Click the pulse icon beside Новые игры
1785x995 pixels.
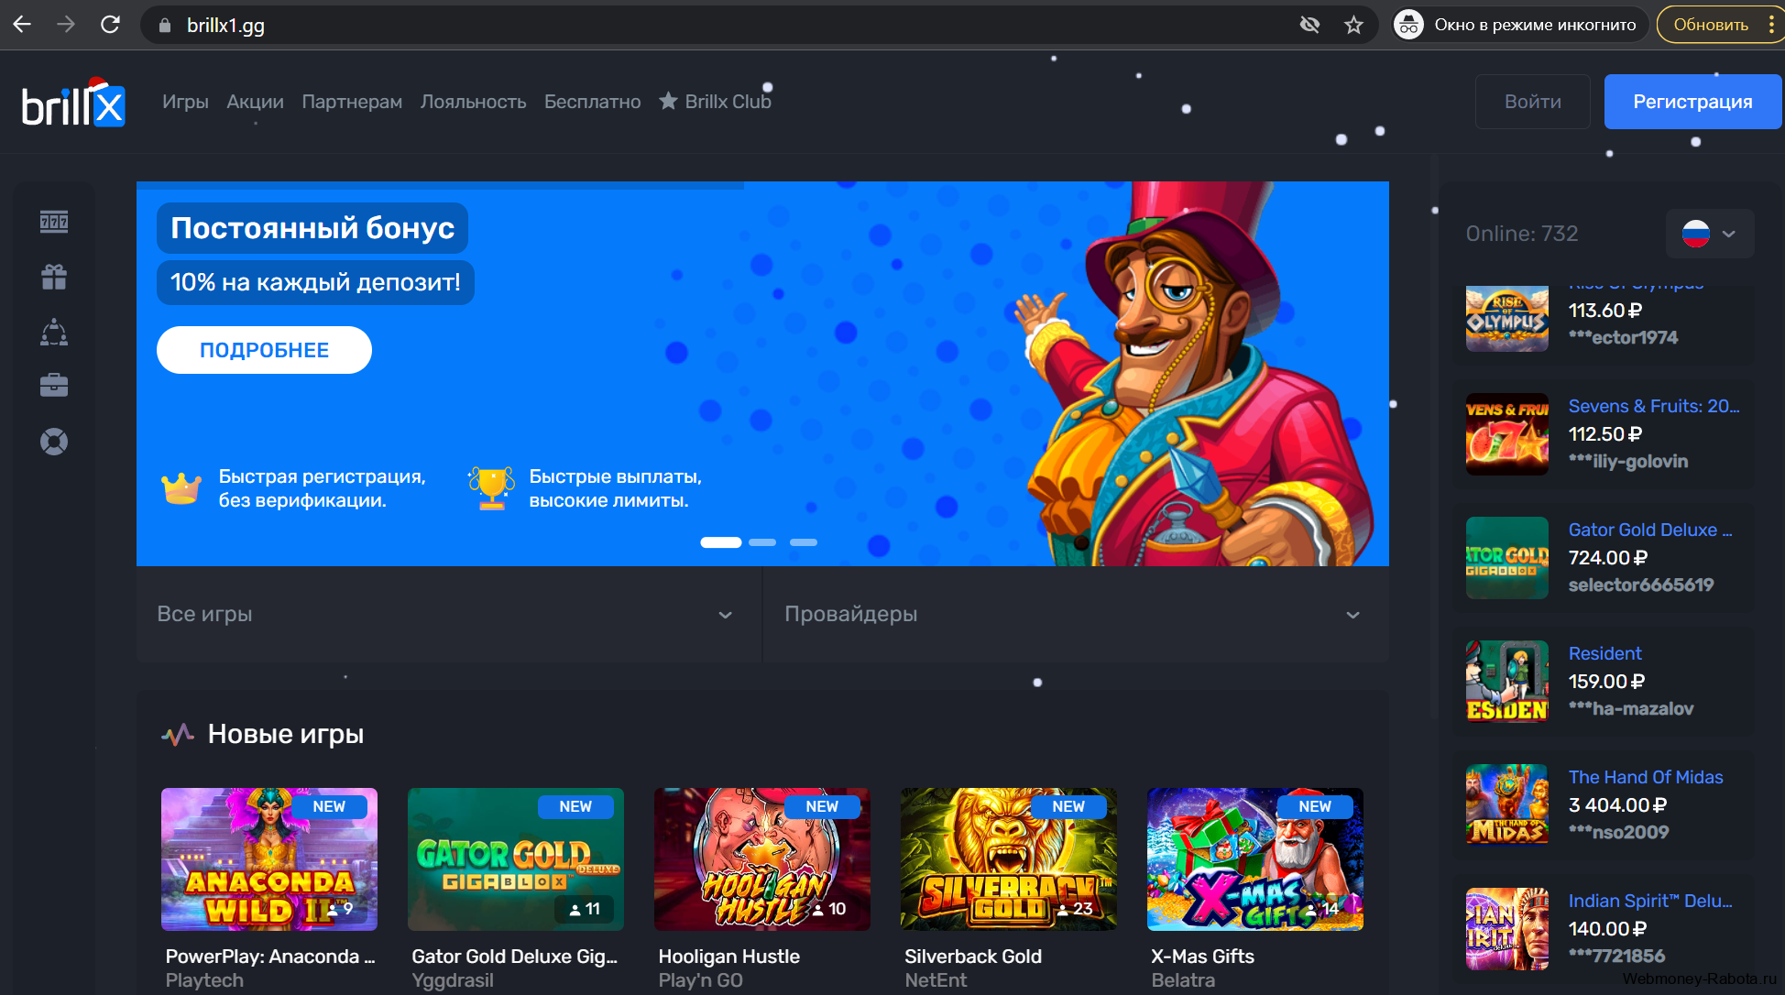click(178, 735)
